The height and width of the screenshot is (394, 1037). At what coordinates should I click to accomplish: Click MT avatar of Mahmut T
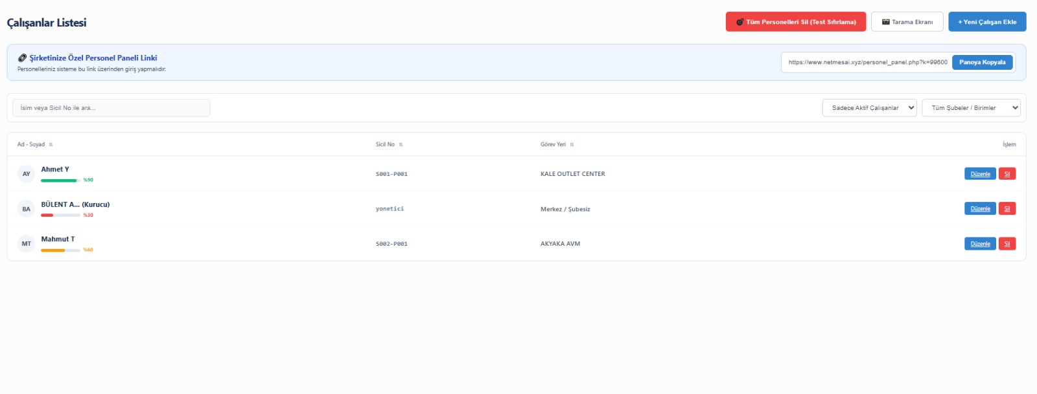click(x=26, y=243)
